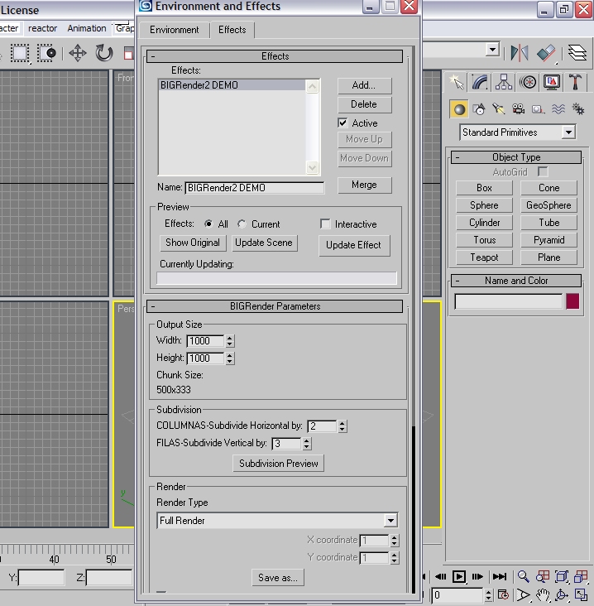Screen dimensions: 594x606
Task: Click the Mirror tool icon
Action: pyautogui.click(x=520, y=52)
